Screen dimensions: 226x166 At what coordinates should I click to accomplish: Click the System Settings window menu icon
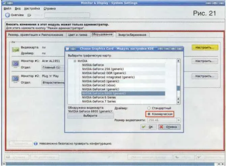click(x=4, y=3)
